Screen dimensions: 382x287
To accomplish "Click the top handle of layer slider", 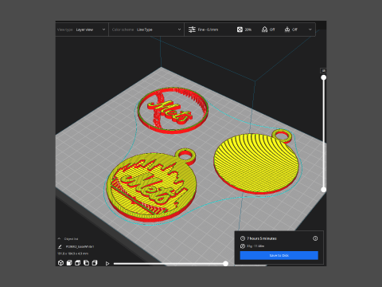I will pos(324,77).
